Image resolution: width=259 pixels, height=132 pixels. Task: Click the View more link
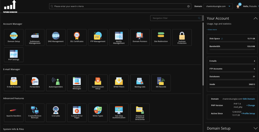pyautogui.click(x=212, y=30)
